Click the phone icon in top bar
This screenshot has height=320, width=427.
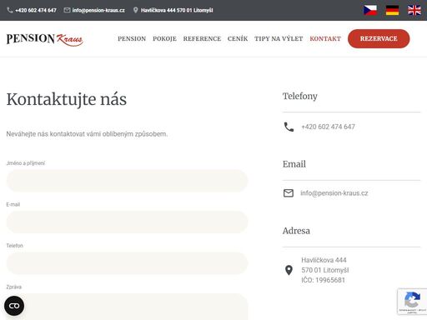(x=10, y=10)
